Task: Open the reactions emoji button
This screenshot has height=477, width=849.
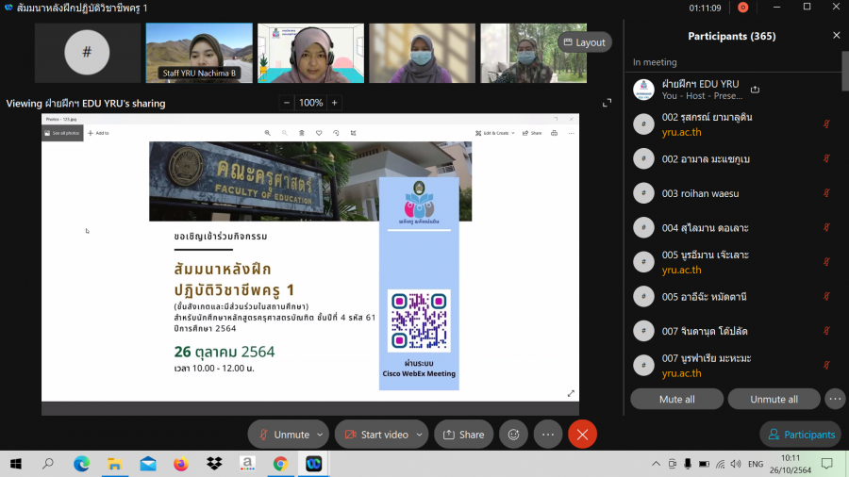Action: pos(513,435)
